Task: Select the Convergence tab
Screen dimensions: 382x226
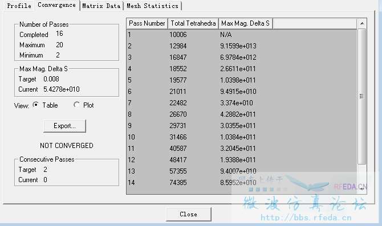Action: 57,5
